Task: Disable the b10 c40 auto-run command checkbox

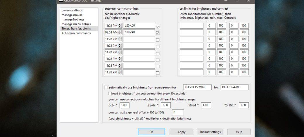Action: (158, 33)
